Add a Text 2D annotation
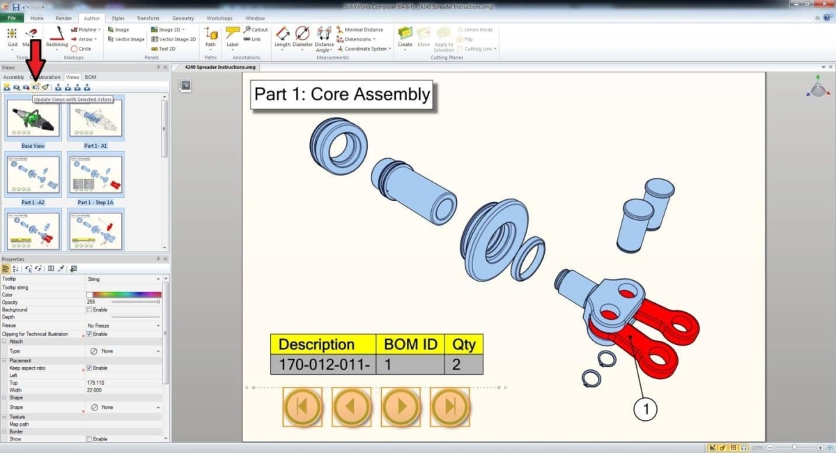The image size is (836, 453). click(x=167, y=49)
